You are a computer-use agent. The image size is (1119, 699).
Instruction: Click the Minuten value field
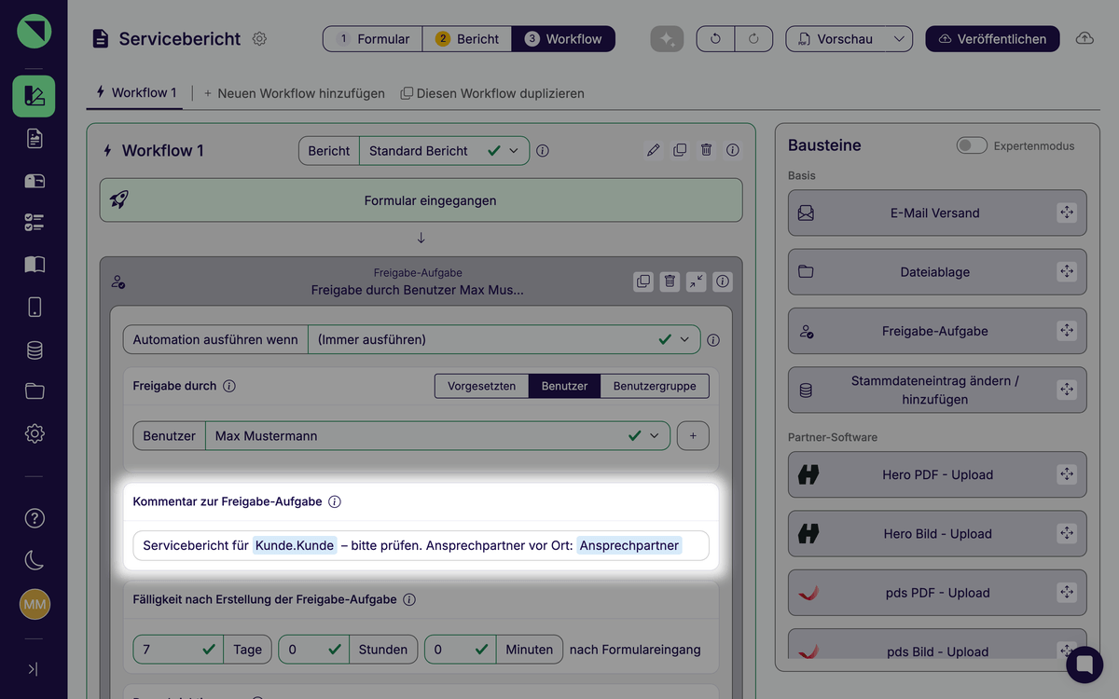click(x=460, y=650)
